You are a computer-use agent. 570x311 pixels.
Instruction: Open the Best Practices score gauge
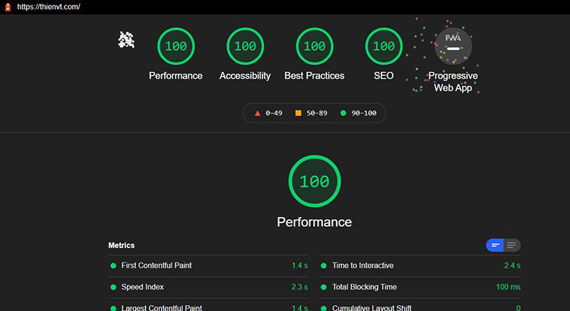(x=314, y=46)
